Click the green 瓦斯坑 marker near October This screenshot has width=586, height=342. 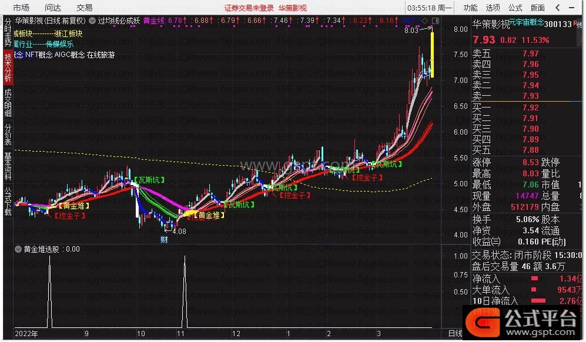pos(149,180)
